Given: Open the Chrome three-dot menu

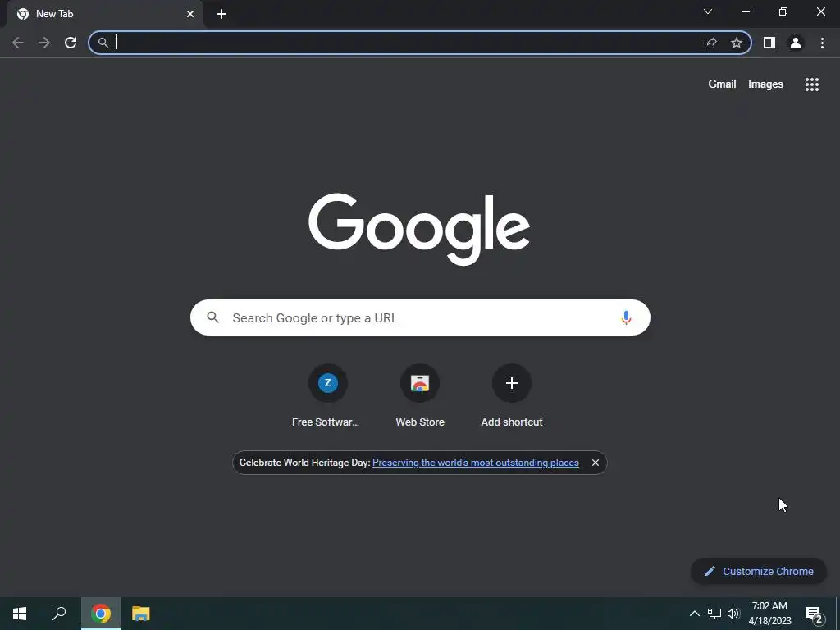Looking at the screenshot, I should 822,43.
